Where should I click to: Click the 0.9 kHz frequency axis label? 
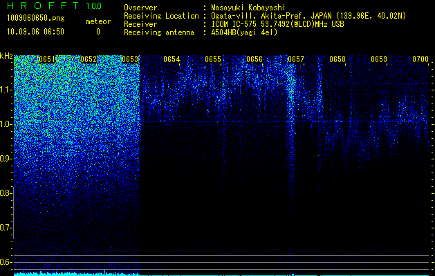point(6,159)
